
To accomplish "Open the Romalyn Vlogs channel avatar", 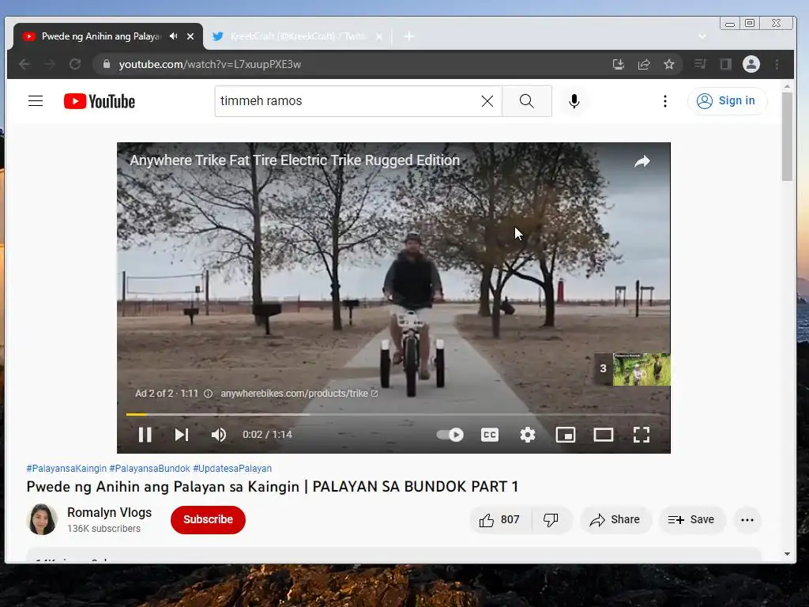I will (42, 519).
